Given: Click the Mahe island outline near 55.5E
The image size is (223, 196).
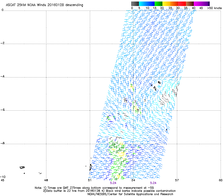Looking at the screenshot, I should (x=155, y=88).
